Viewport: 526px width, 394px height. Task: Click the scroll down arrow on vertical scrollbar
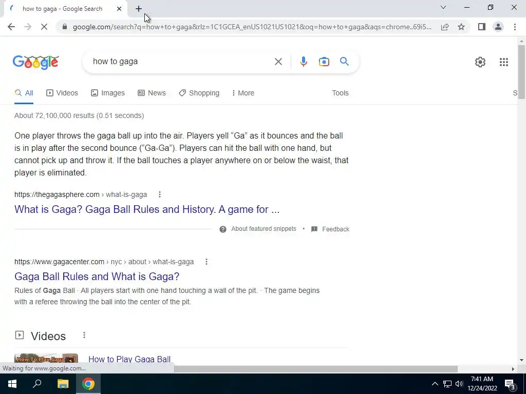coord(521,360)
